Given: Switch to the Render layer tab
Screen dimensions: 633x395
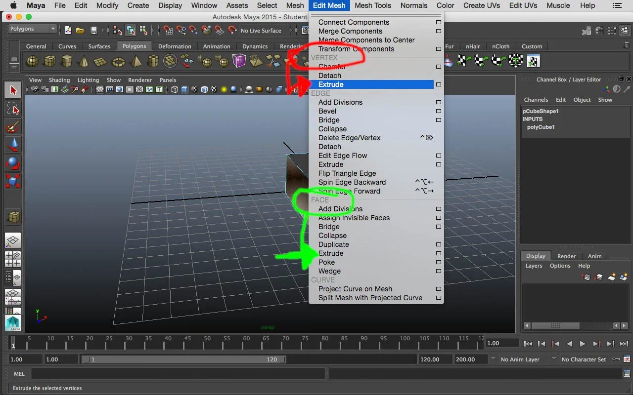Looking at the screenshot, I should [x=566, y=256].
